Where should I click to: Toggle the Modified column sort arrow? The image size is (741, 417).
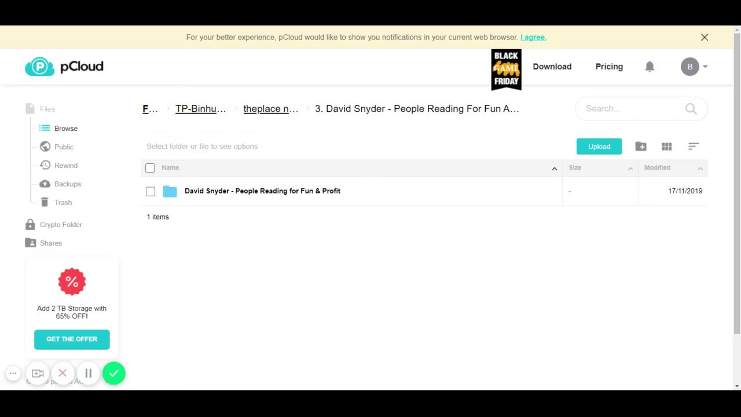(x=700, y=169)
